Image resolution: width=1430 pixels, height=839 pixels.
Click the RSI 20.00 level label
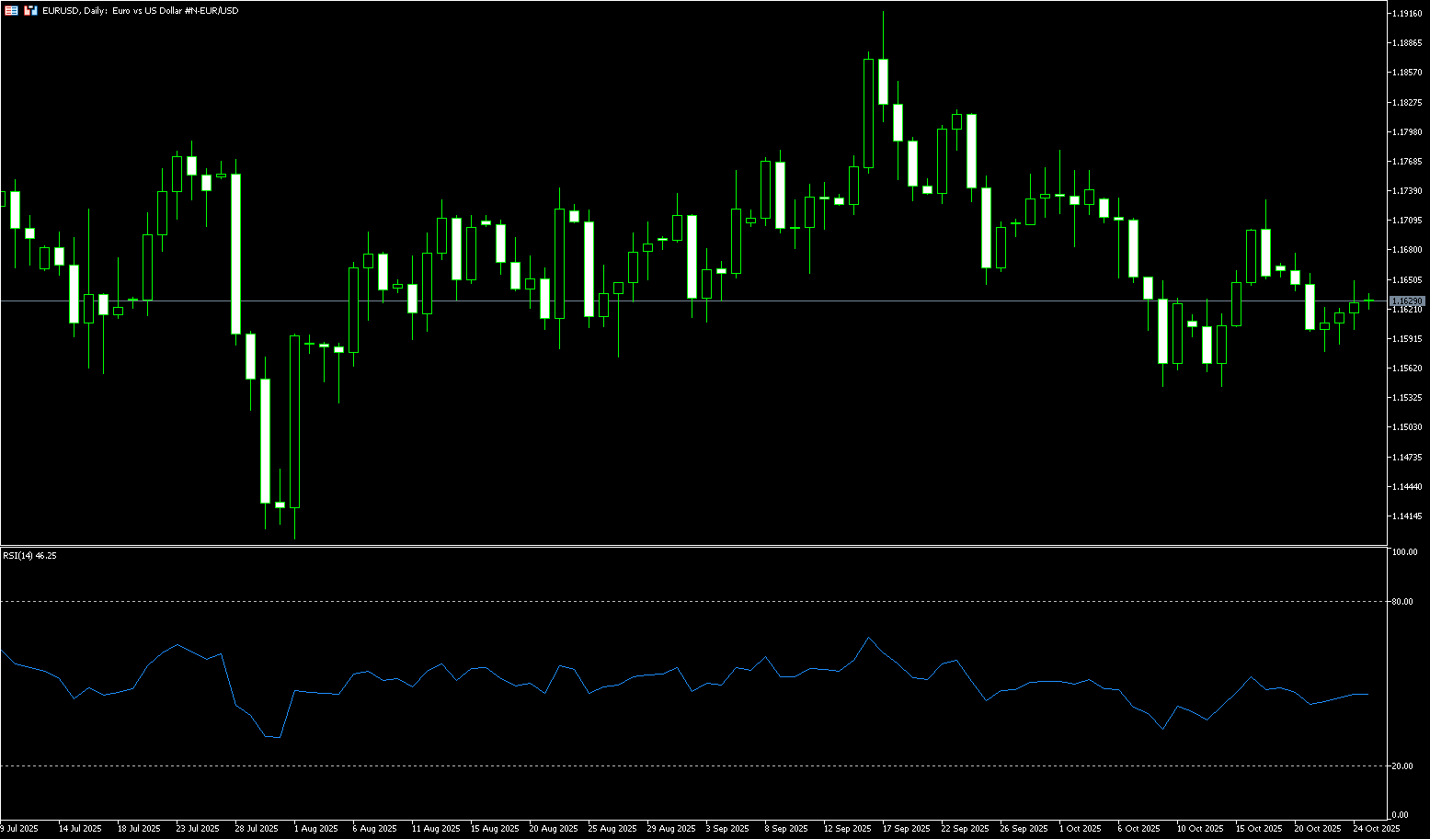tap(1403, 765)
